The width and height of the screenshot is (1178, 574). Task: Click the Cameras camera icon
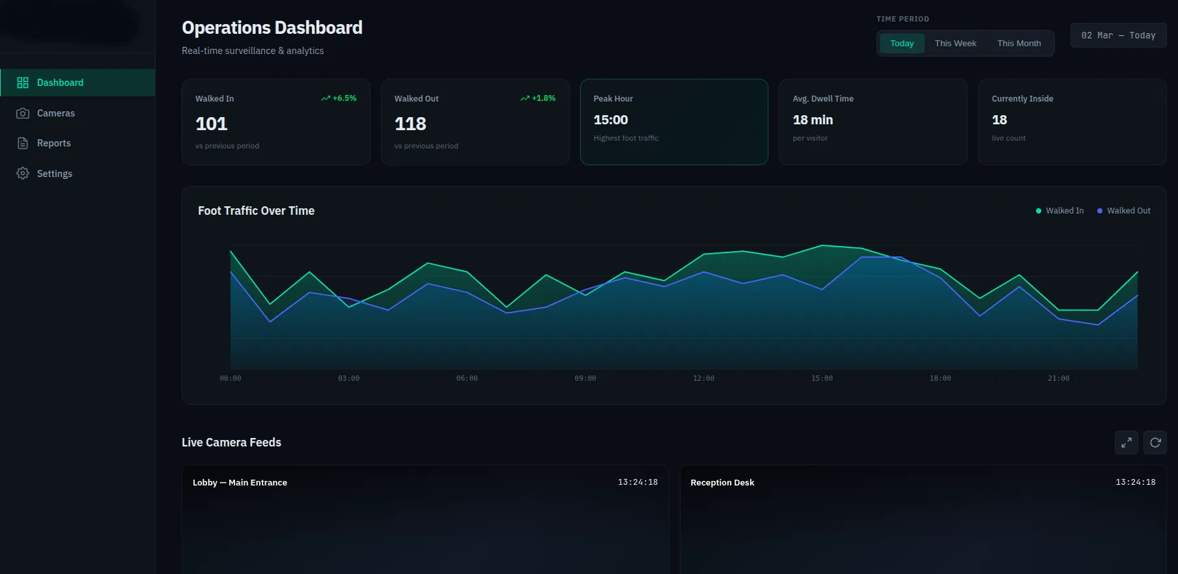[23, 113]
